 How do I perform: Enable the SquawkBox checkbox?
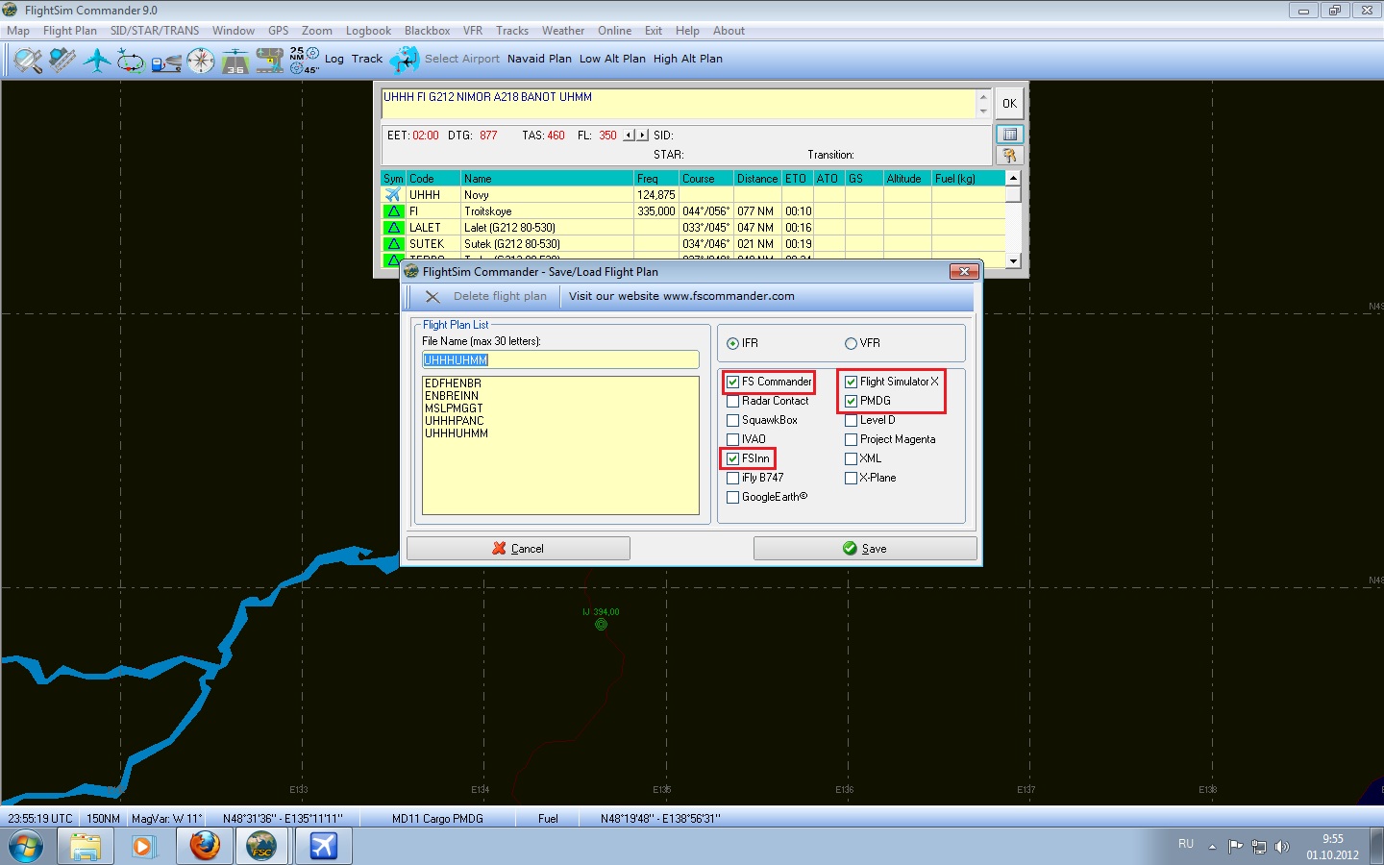tap(733, 420)
